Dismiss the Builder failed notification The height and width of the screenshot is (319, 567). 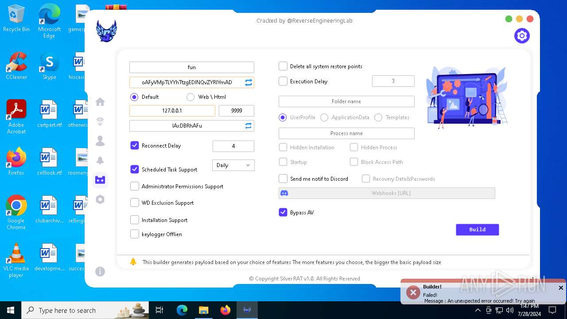tap(561, 288)
